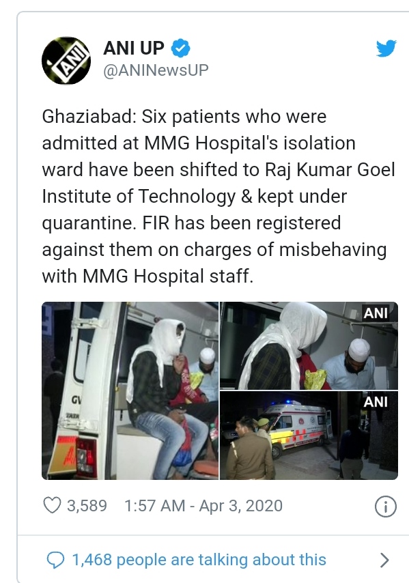
Task: Click the blue verified badge
Action: (x=181, y=48)
